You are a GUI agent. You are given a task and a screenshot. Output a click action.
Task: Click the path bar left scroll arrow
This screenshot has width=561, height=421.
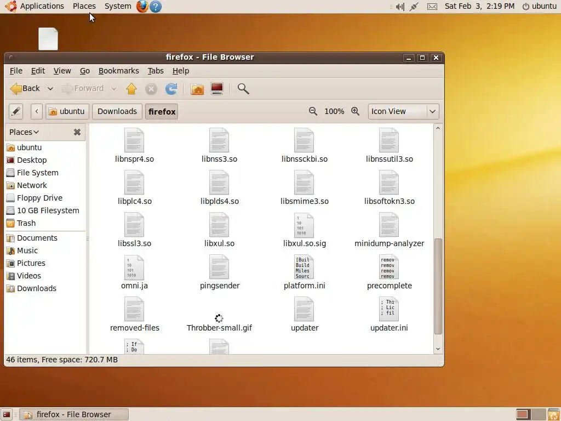[37, 111]
